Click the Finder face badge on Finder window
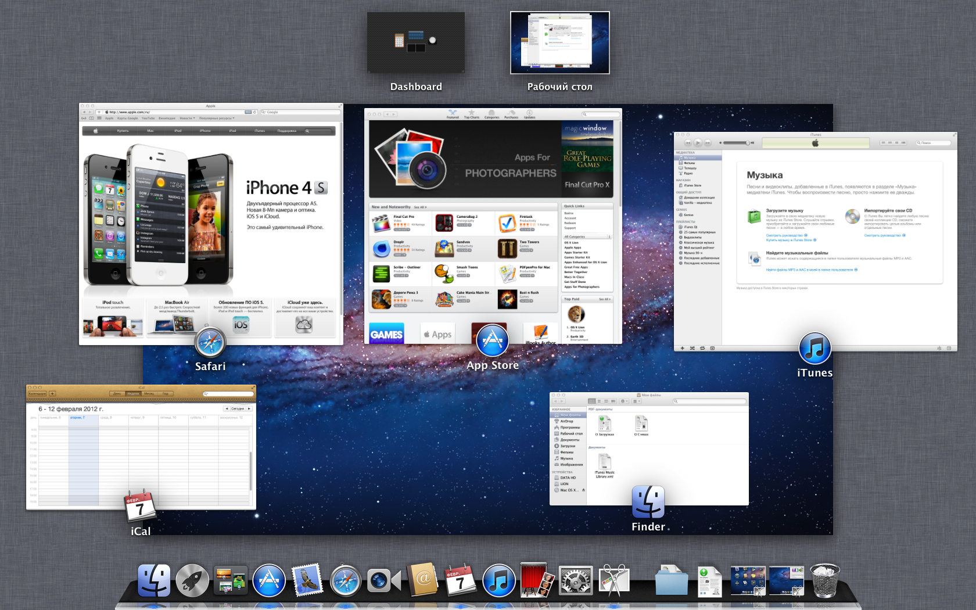 tap(648, 502)
